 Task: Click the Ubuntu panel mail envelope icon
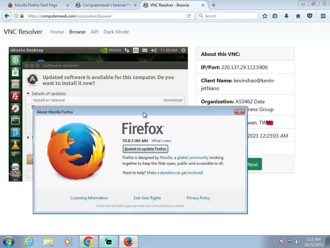pos(145,50)
